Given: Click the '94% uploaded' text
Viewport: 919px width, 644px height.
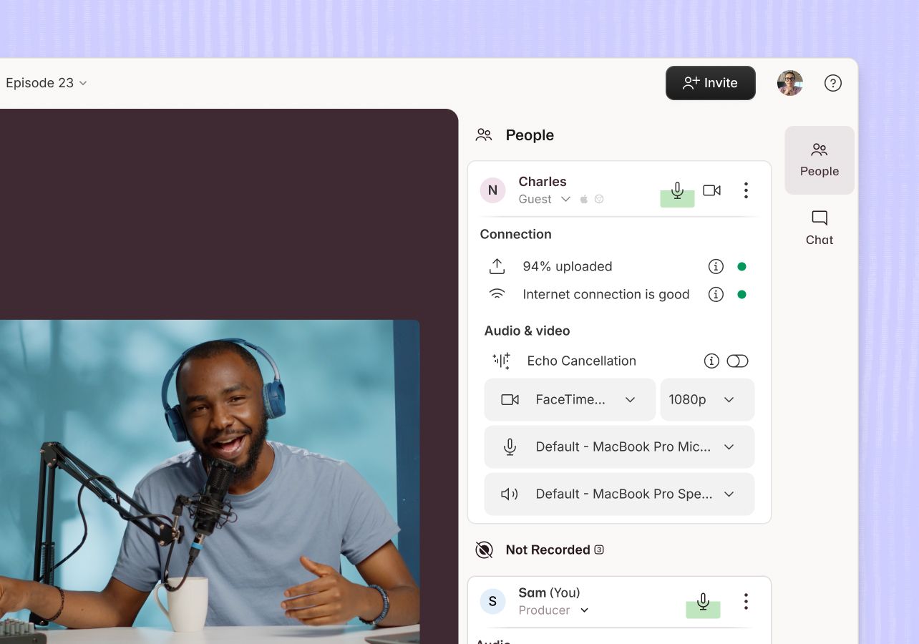Looking at the screenshot, I should (x=568, y=266).
